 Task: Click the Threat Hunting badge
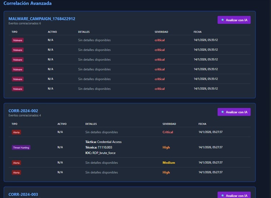21,148
